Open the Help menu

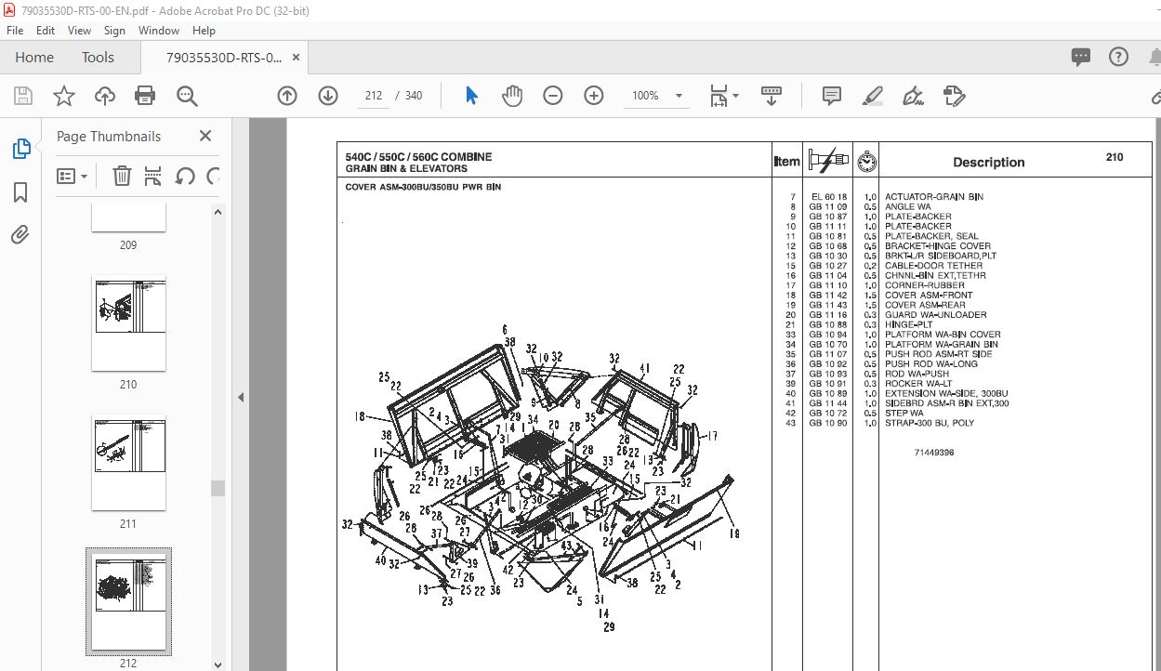click(x=204, y=31)
